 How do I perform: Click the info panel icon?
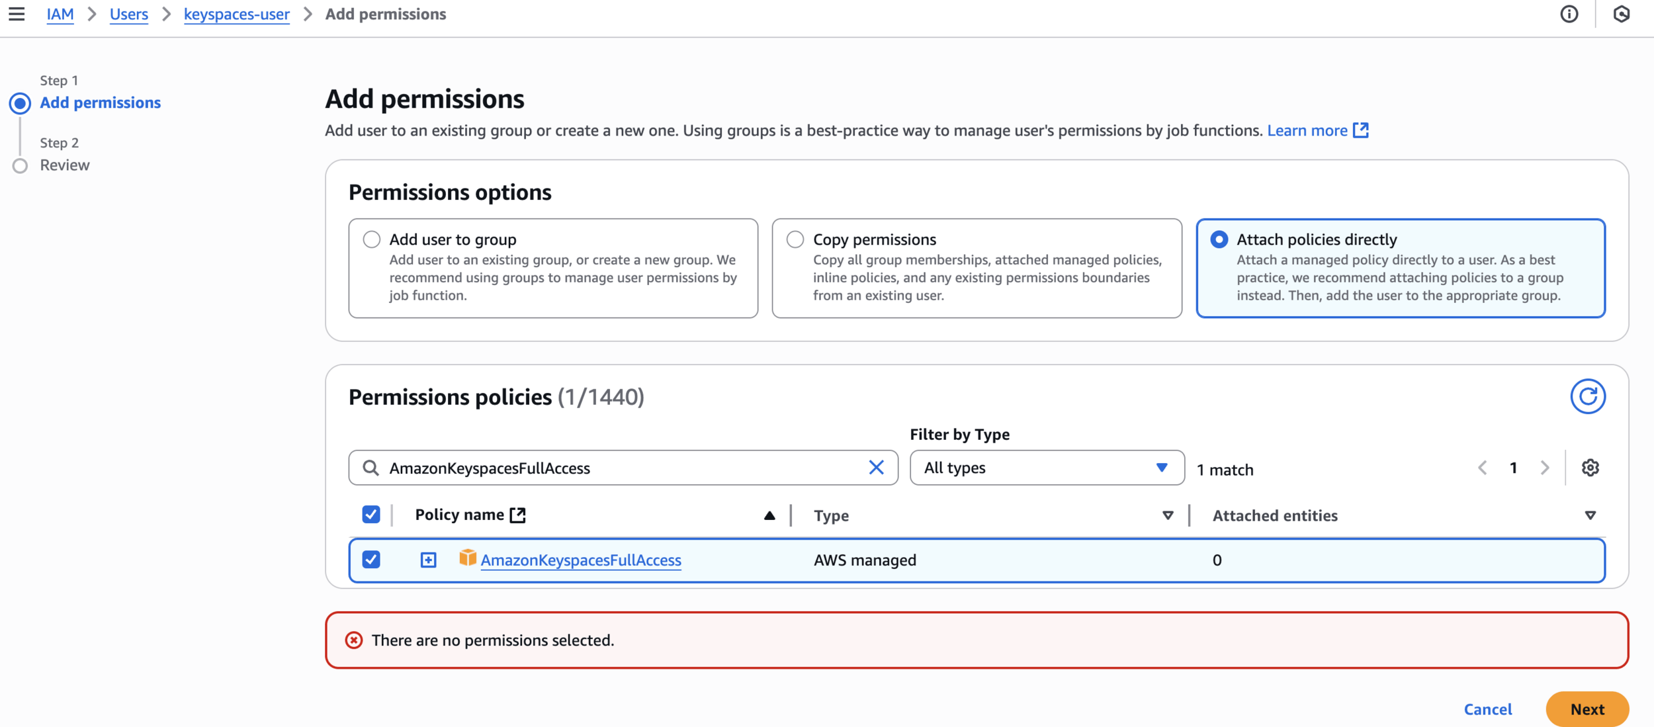(1569, 14)
